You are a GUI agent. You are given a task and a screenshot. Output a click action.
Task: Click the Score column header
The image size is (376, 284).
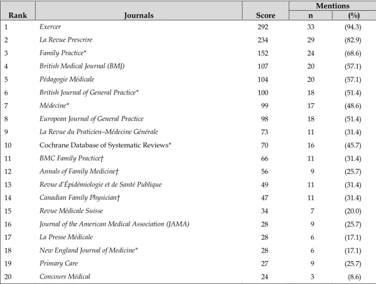(x=266, y=15)
